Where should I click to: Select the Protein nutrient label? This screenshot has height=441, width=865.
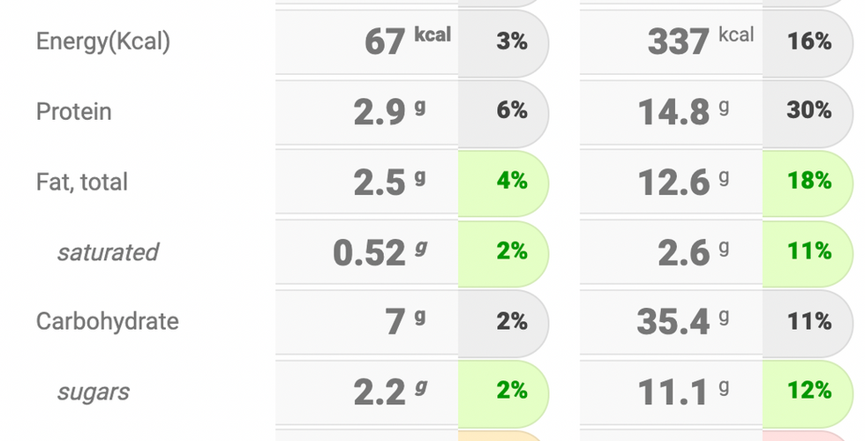click(74, 112)
